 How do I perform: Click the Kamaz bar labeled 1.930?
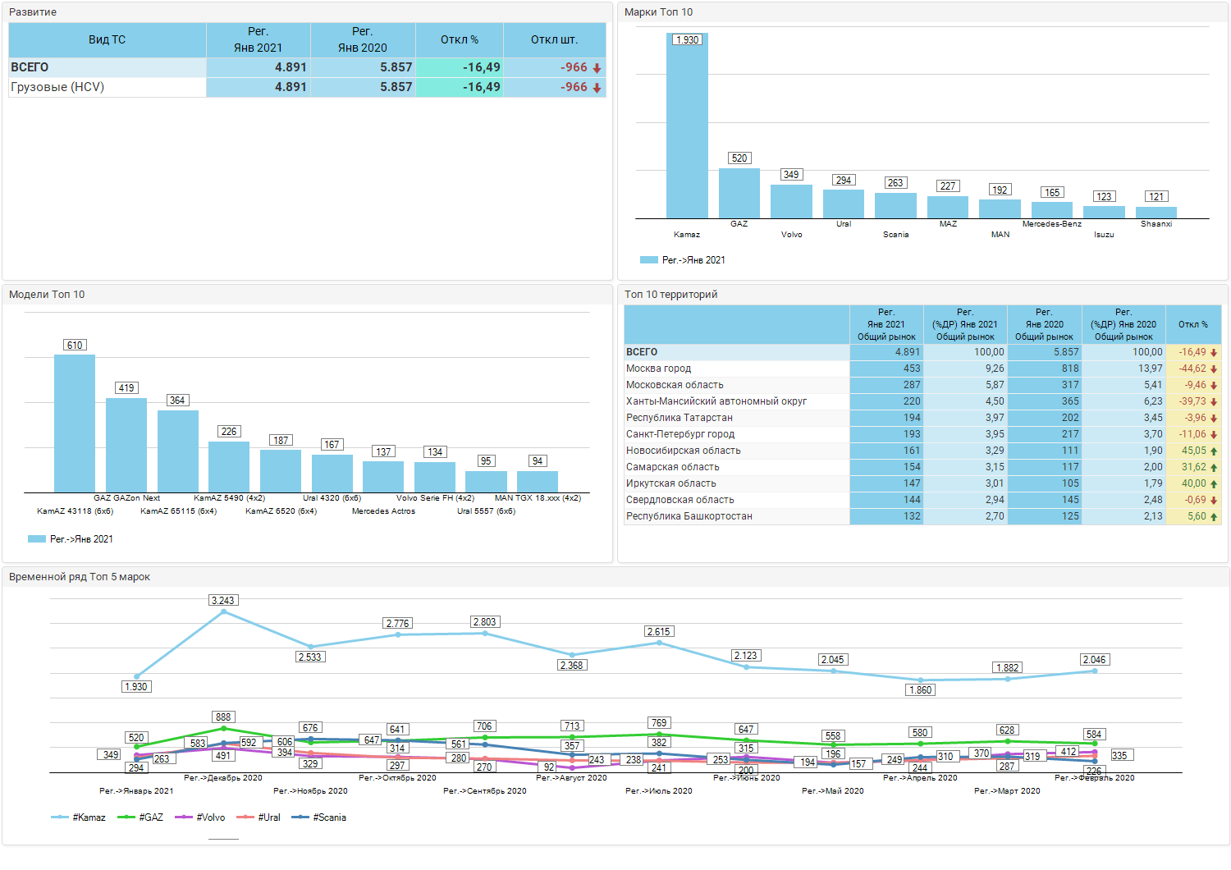(687, 126)
